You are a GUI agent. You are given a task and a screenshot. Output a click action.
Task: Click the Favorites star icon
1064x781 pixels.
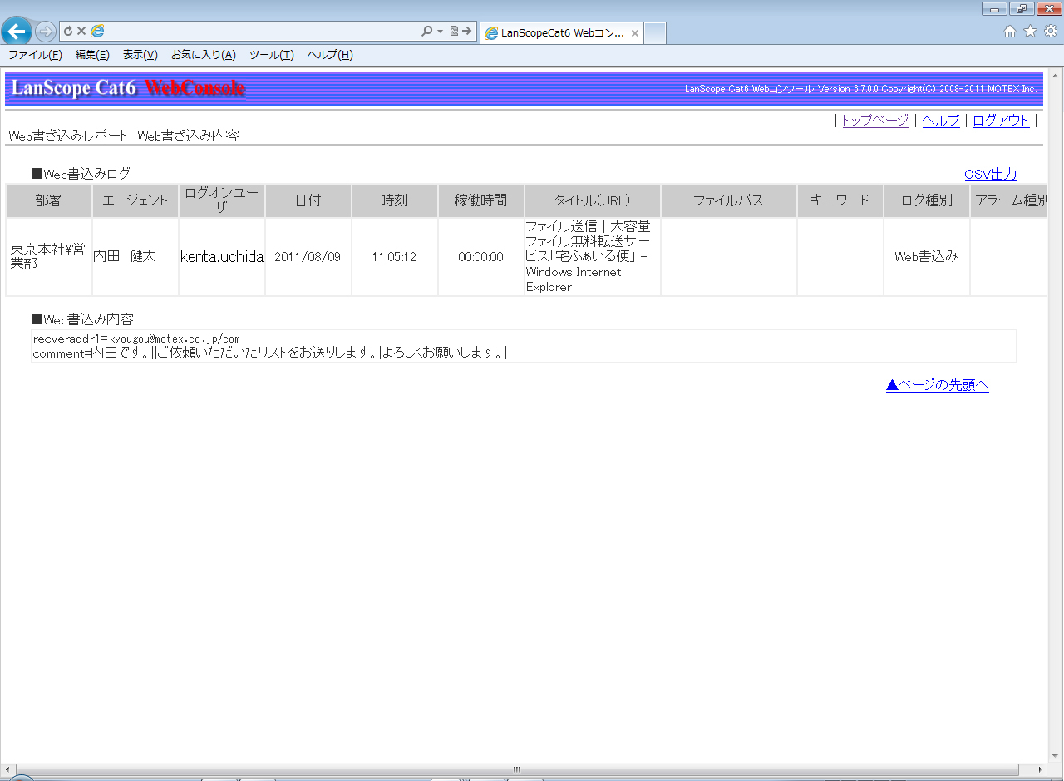(x=1030, y=31)
